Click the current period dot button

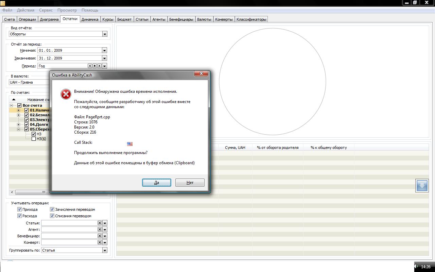tap(95, 66)
